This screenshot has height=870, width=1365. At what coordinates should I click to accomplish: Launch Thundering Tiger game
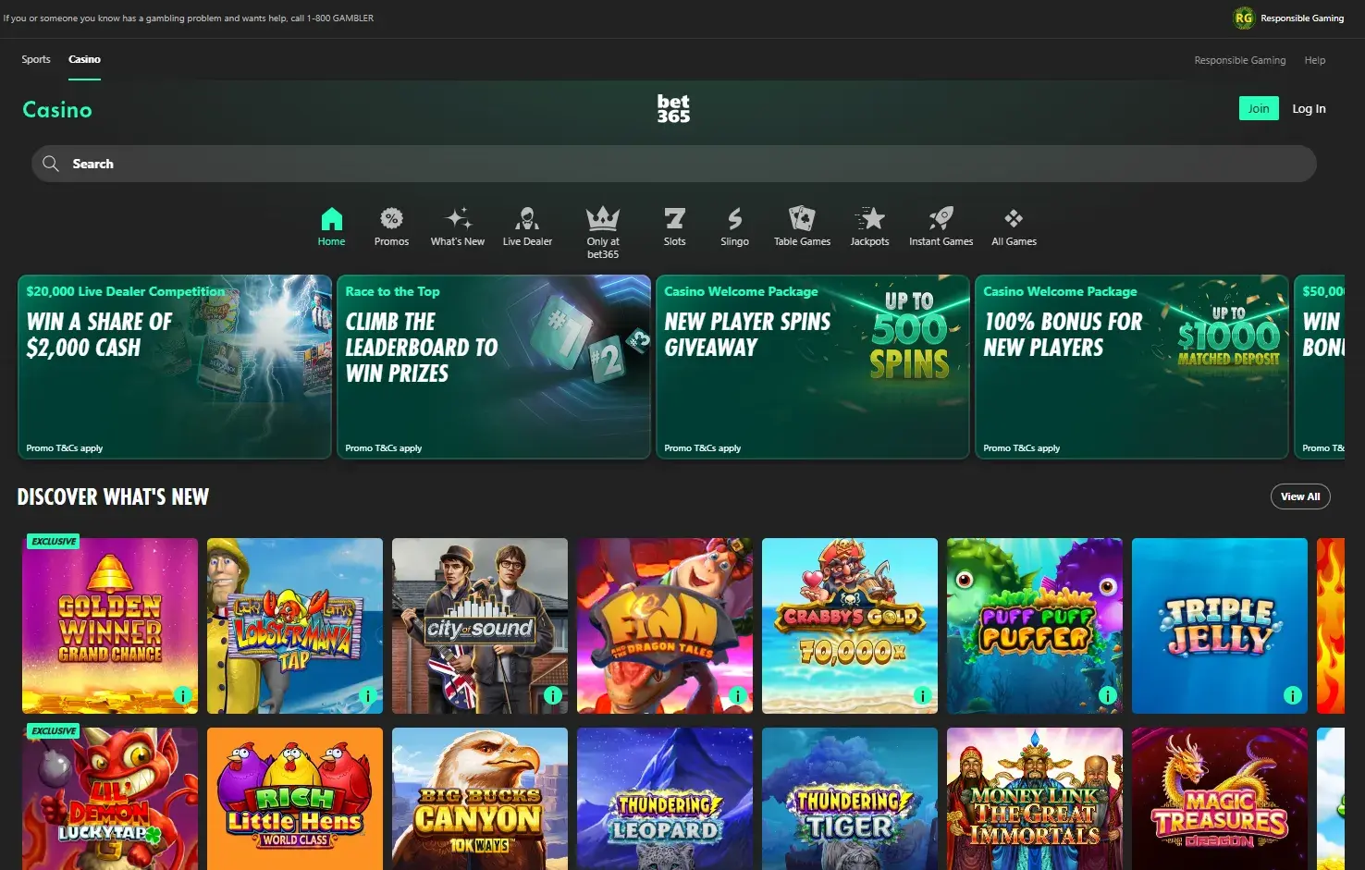pyautogui.click(x=850, y=799)
